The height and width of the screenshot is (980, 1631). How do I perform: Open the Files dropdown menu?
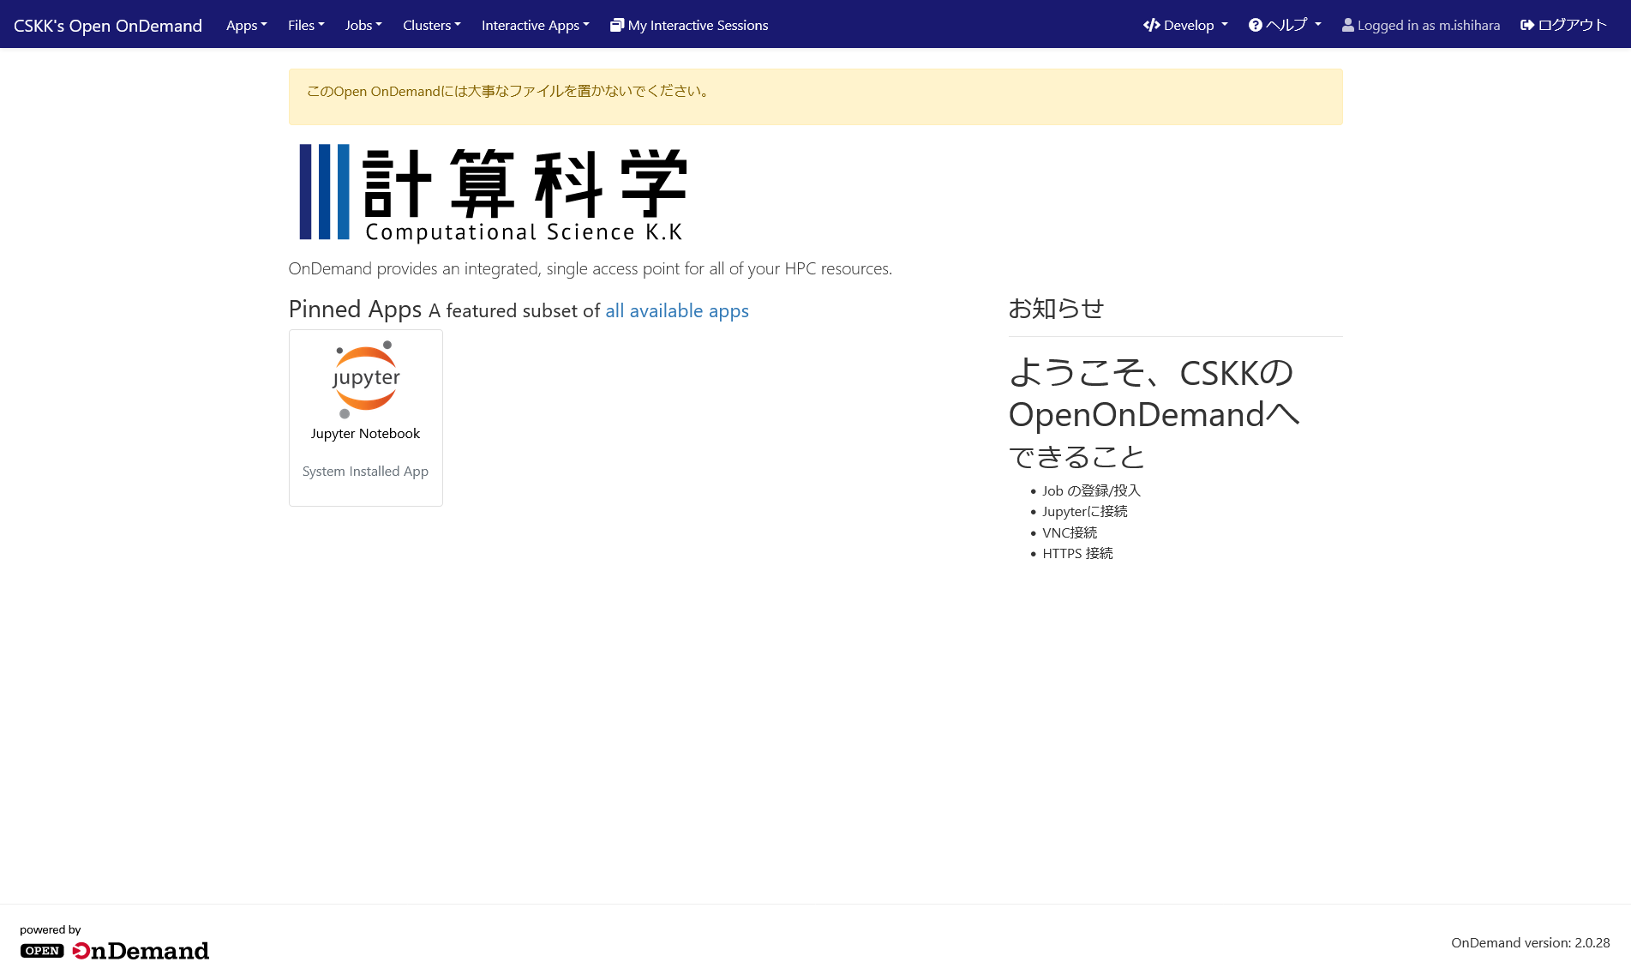[306, 25]
